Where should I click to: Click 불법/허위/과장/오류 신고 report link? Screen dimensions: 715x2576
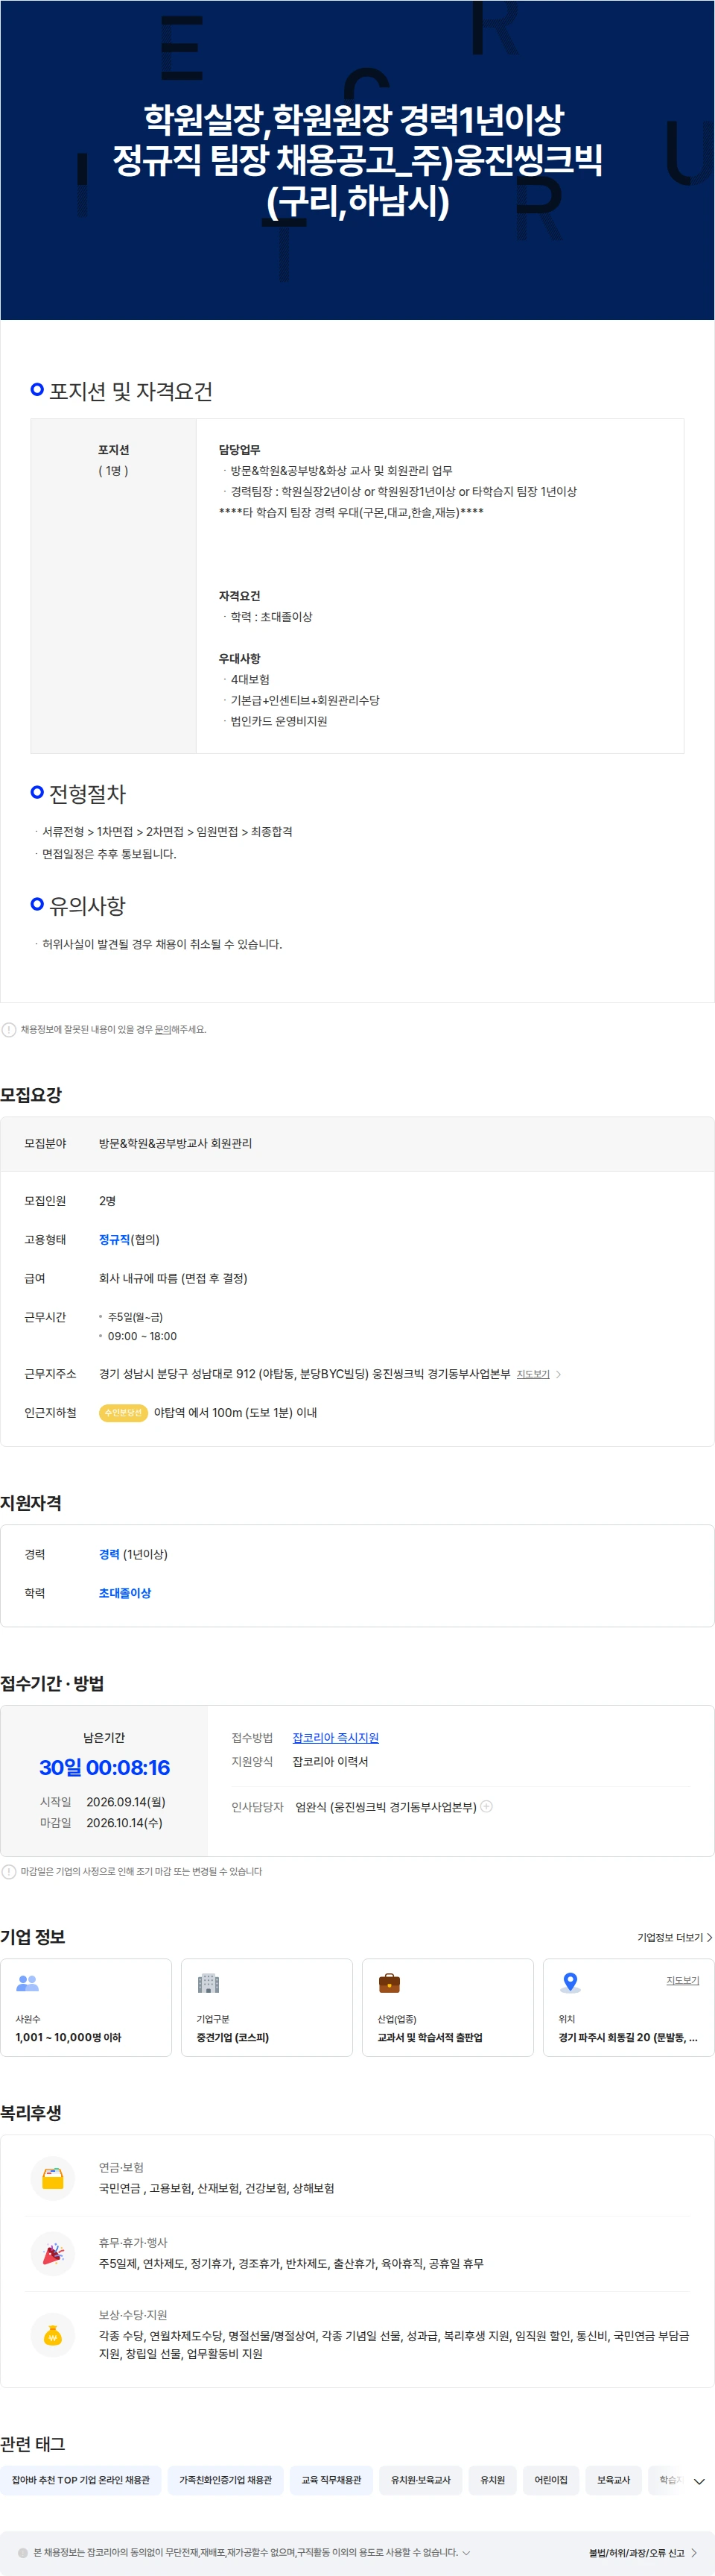pos(643,2553)
